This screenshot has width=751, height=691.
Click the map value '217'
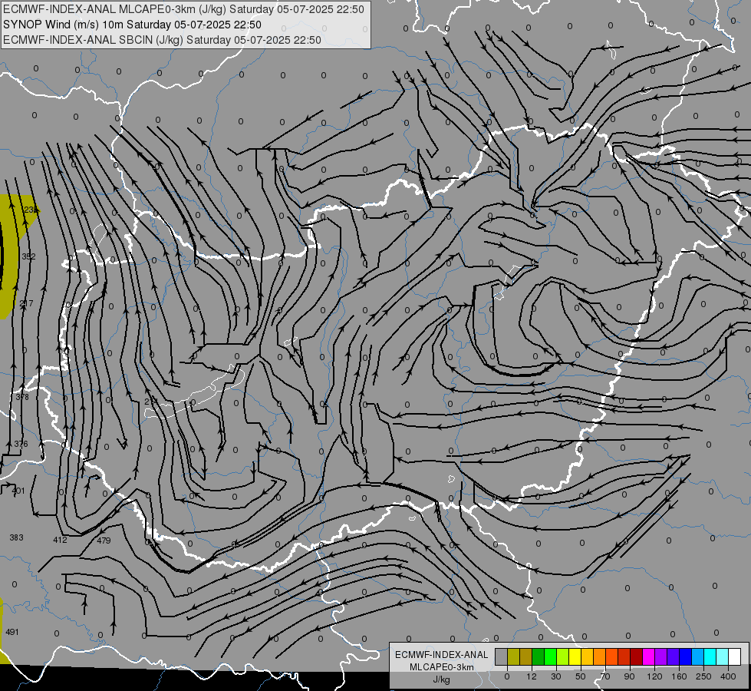(26, 303)
